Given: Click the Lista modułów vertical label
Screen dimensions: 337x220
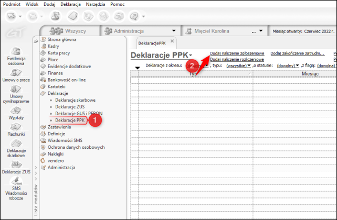Looking at the screenshot, I should pos(36,200).
